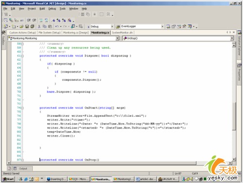
Task: Open the OnStop() members dropdown
Action: pyautogui.click(x=232, y=38)
